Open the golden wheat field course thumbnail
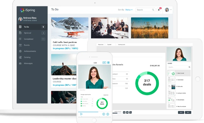204x123 pixels. pos(150,28)
